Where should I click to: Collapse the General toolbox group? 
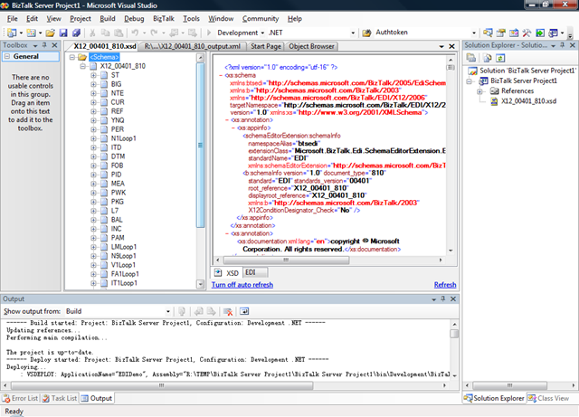click(x=7, y=56)
